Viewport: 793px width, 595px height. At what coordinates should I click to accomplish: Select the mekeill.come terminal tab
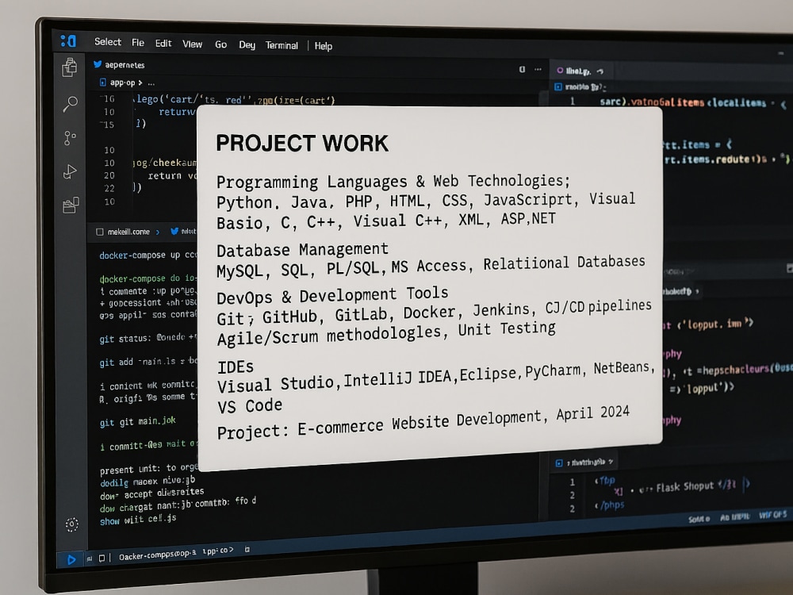pos(128,232)
